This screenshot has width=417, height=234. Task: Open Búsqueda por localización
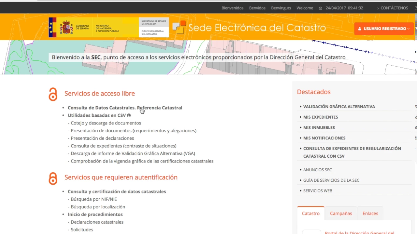tap(98, 207)
